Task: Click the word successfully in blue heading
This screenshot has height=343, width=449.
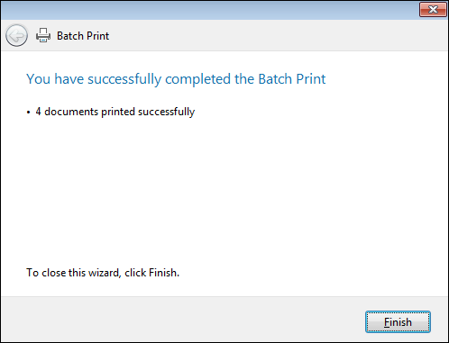Action: tap(124, 79)
